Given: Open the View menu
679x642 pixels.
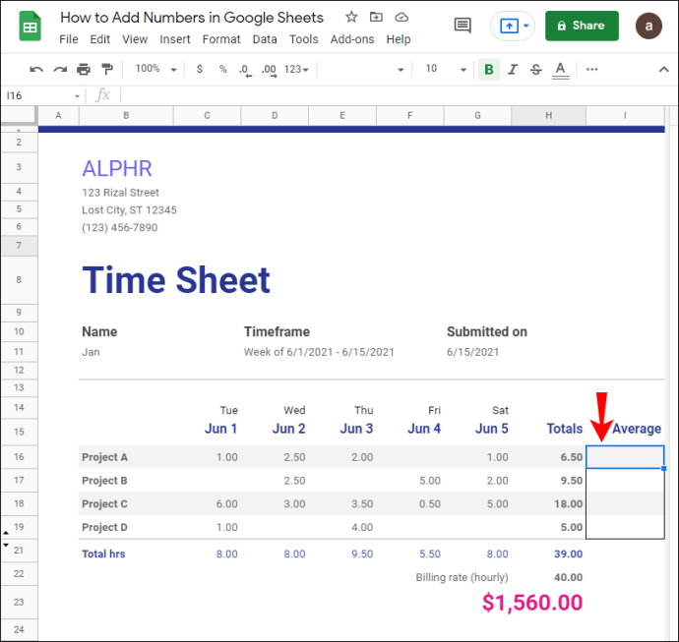Looking at the screenshot, I should tap(135, 39).
